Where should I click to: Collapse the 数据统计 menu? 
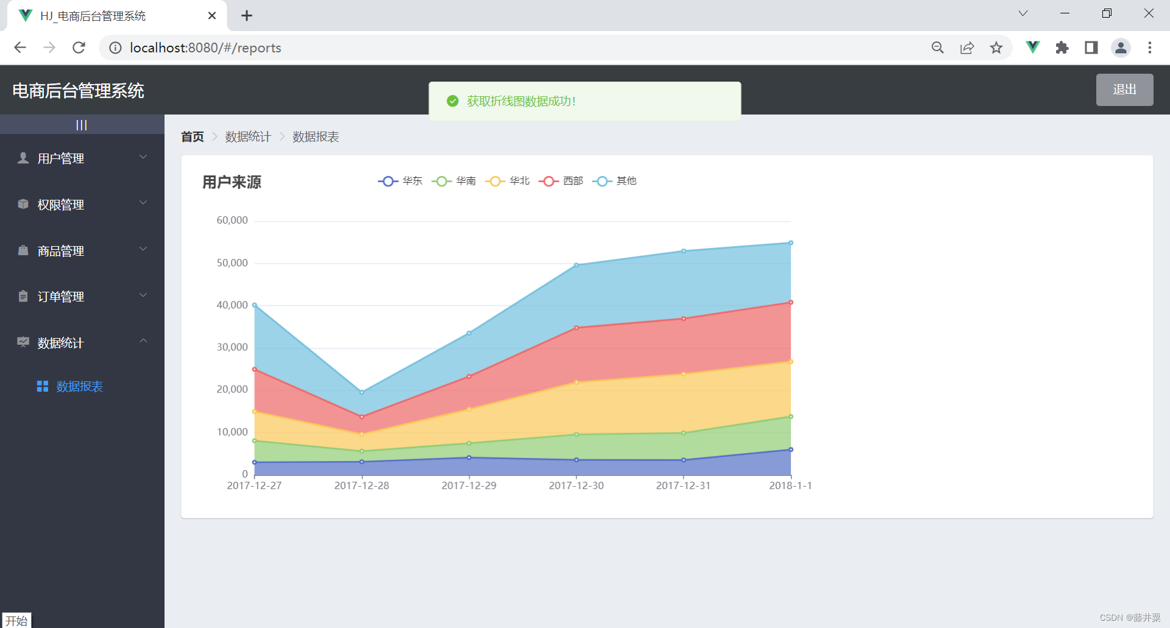(x=82, y=342)
